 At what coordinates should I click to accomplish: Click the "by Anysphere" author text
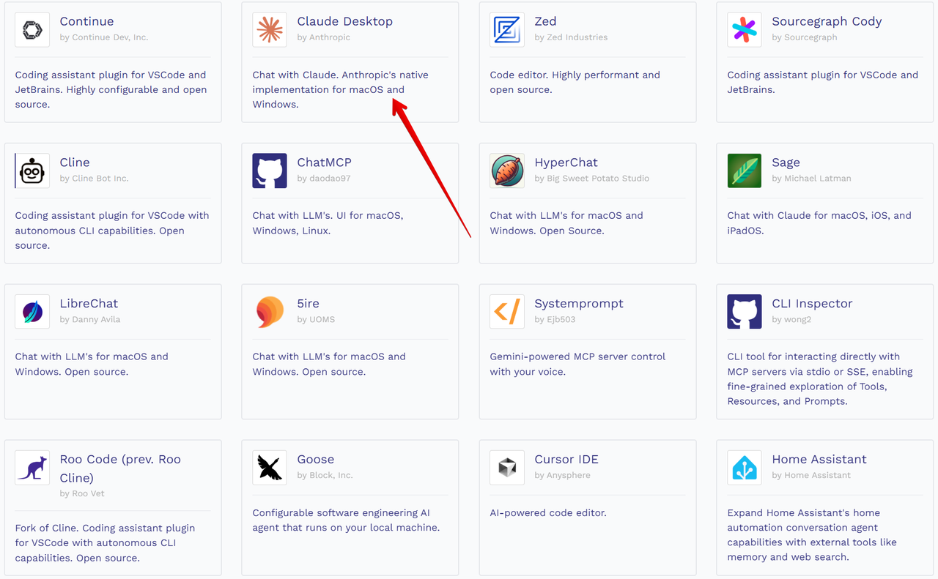click(562, 476)
